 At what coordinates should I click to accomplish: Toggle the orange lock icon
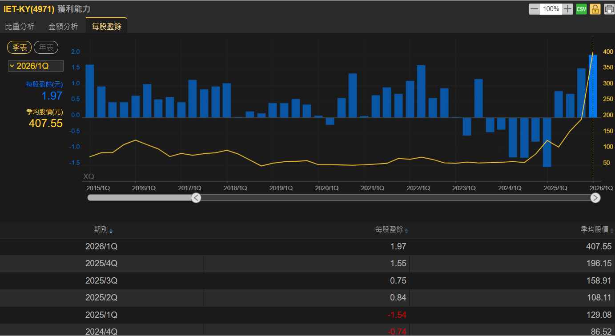point(595,9)
